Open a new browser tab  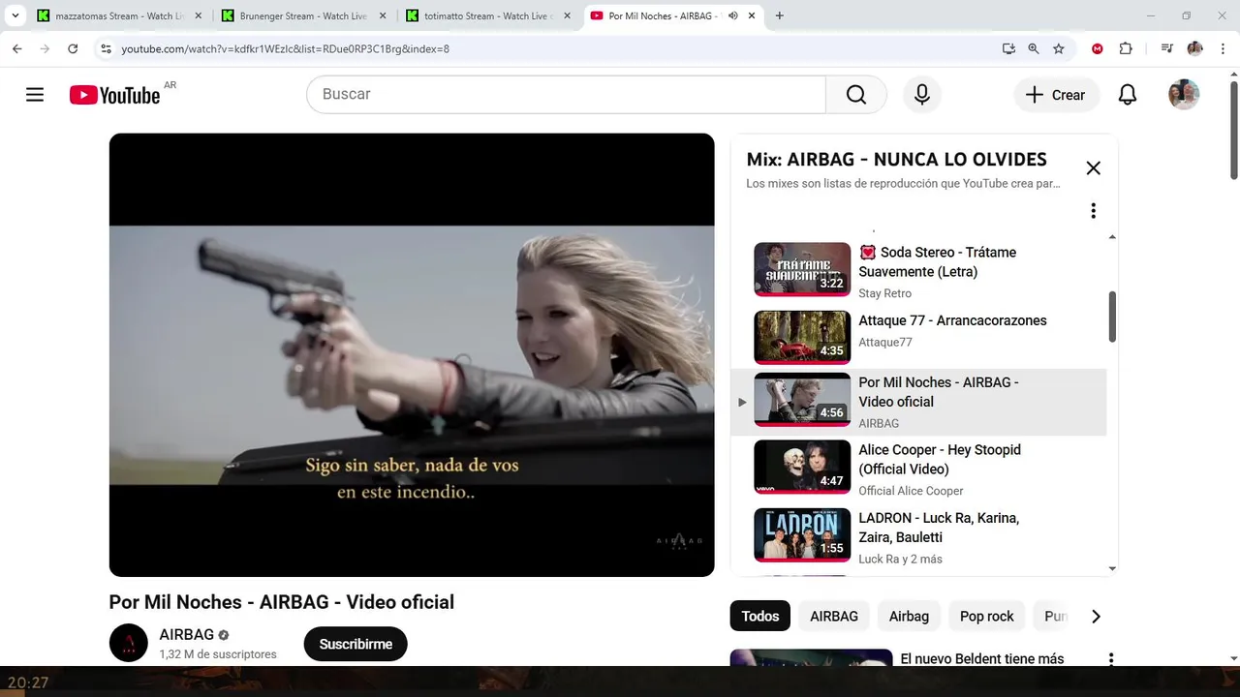780,15
